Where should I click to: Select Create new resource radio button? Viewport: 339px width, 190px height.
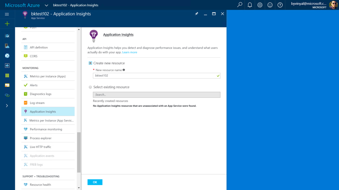click(x=90, y=63)
